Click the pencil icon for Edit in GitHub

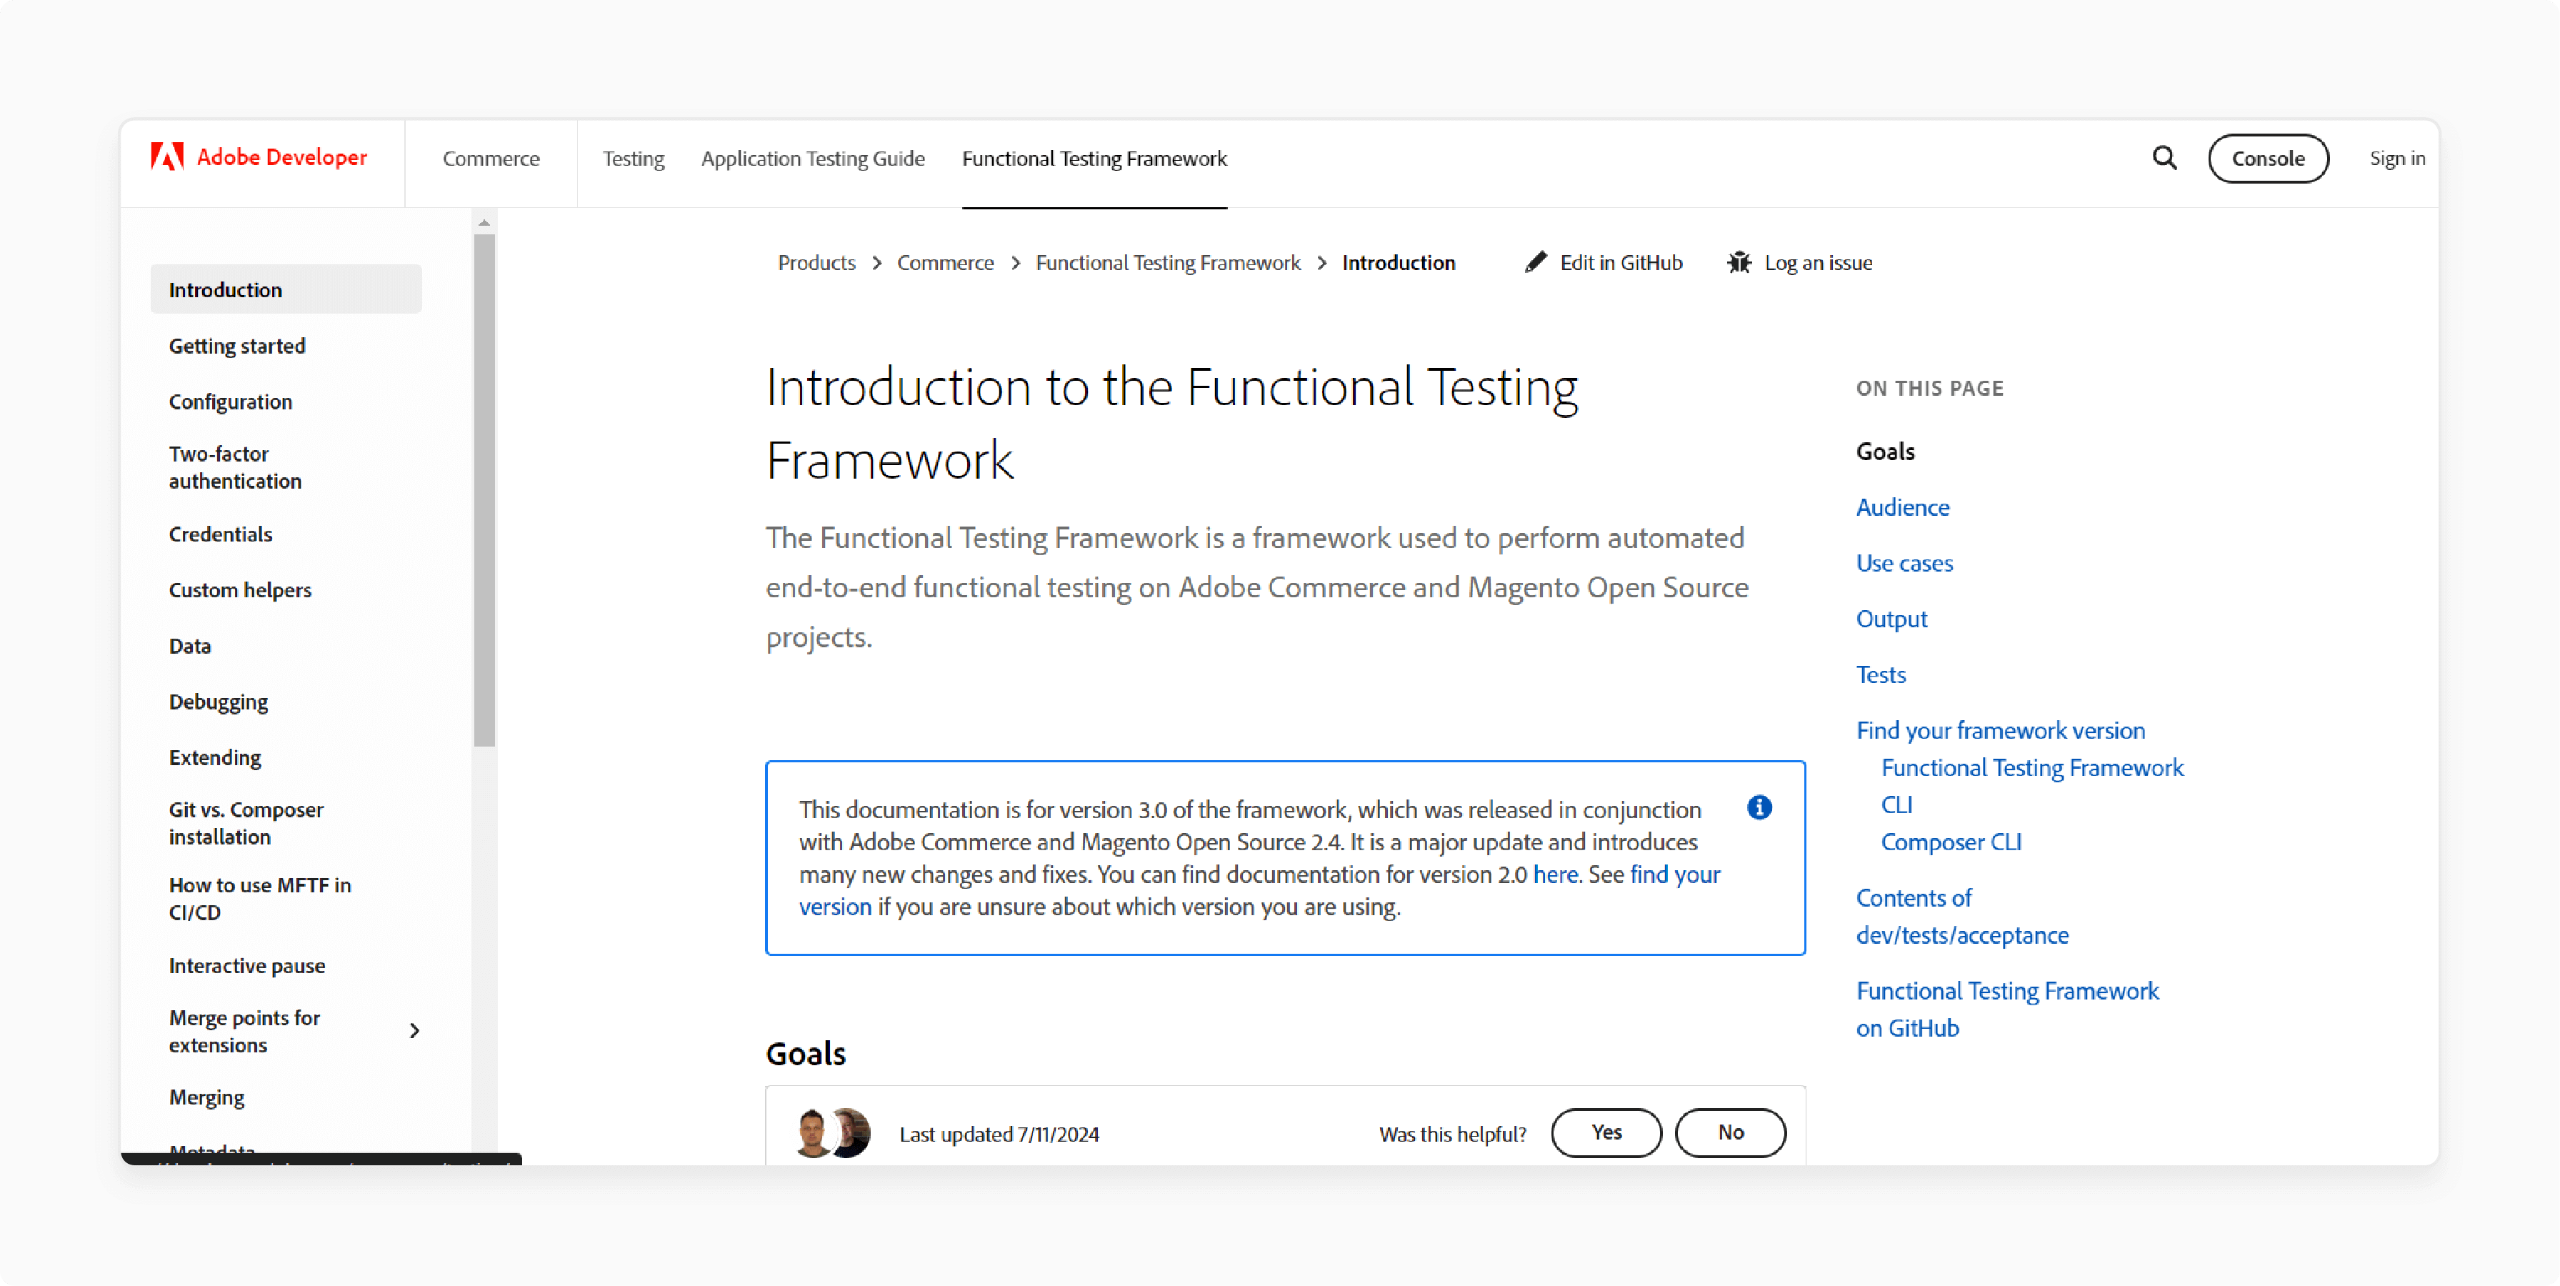click(1536, 262)
